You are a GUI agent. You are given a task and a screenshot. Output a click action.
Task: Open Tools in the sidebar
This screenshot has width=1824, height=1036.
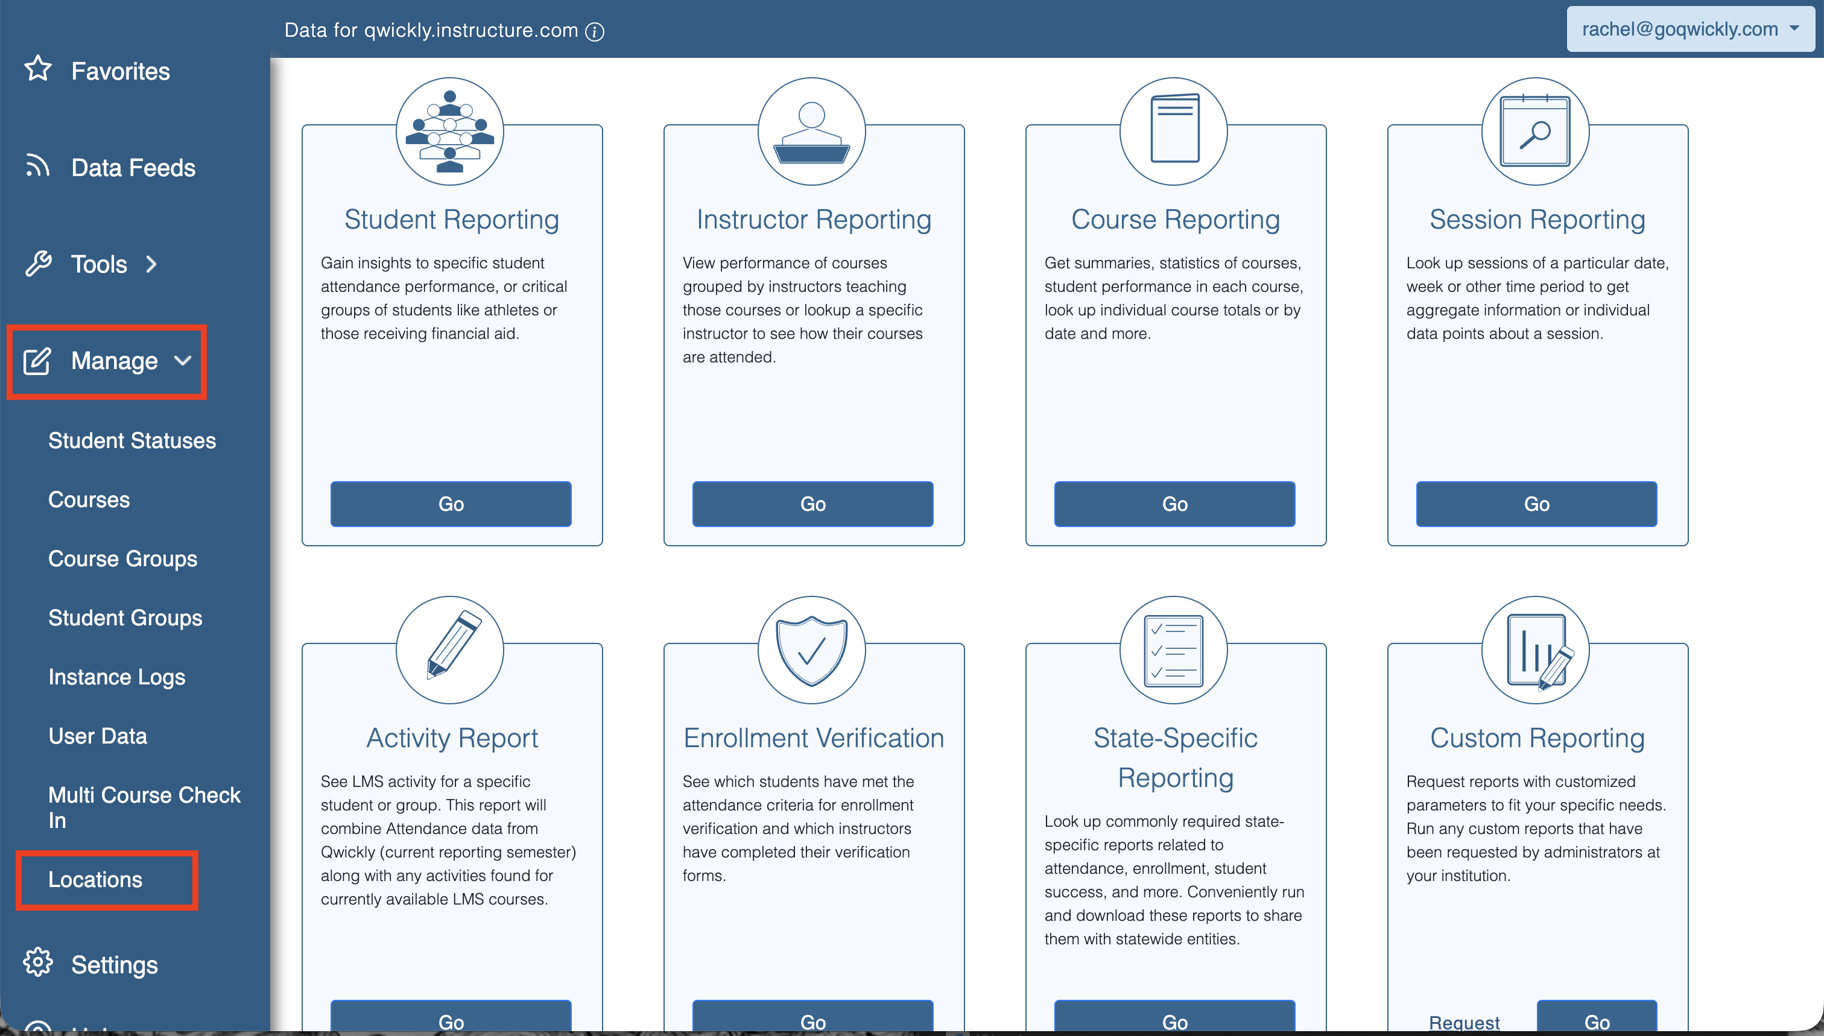coord(99,265)
